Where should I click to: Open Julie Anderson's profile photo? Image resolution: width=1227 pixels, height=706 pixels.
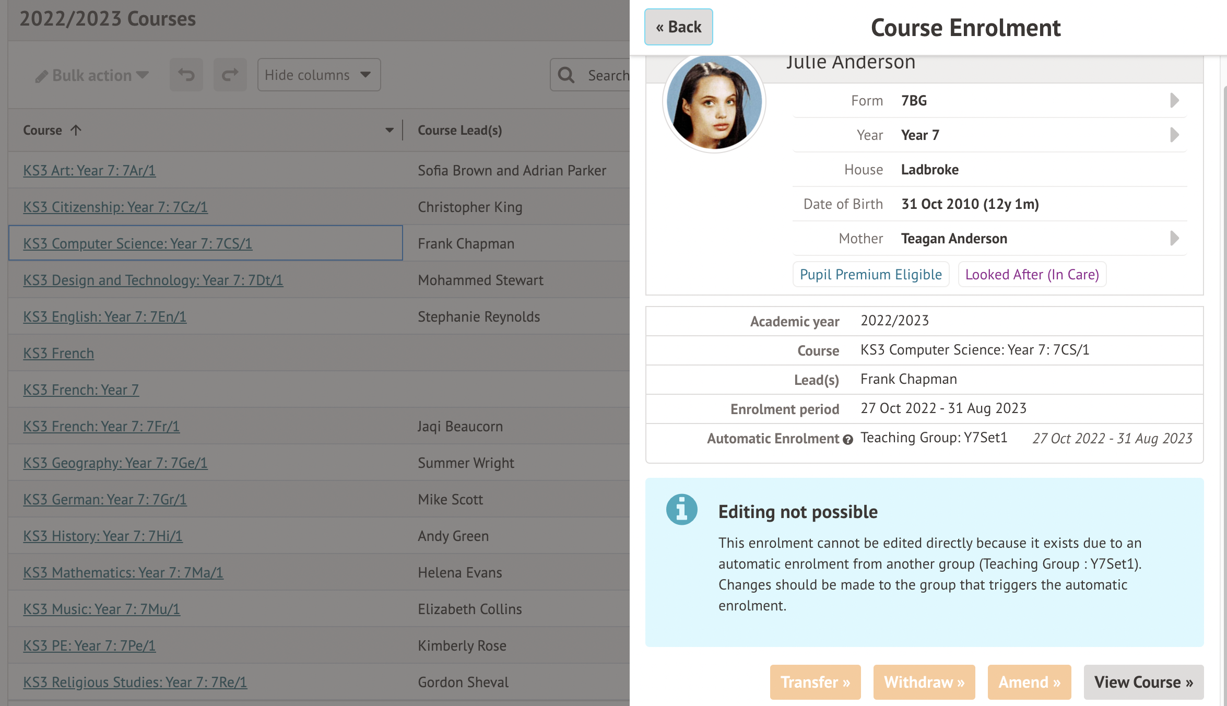pos(714,102)
